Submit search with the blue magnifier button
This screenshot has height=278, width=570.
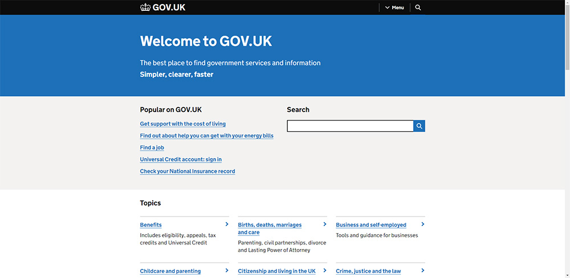419,126
